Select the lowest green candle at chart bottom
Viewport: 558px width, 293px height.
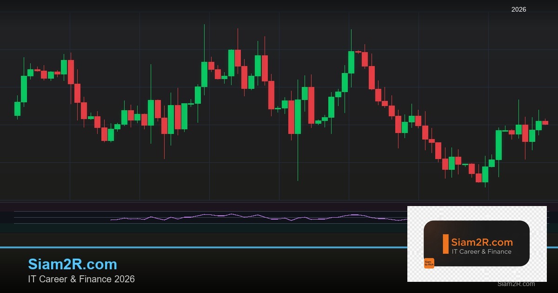[485, 174]
